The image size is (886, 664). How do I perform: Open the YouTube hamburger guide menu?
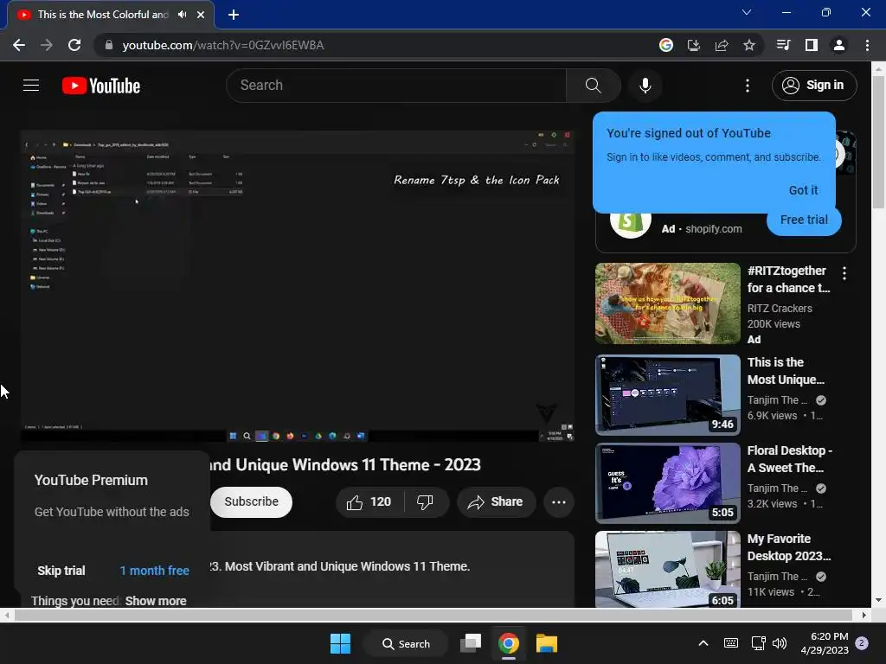coord(31,86)
